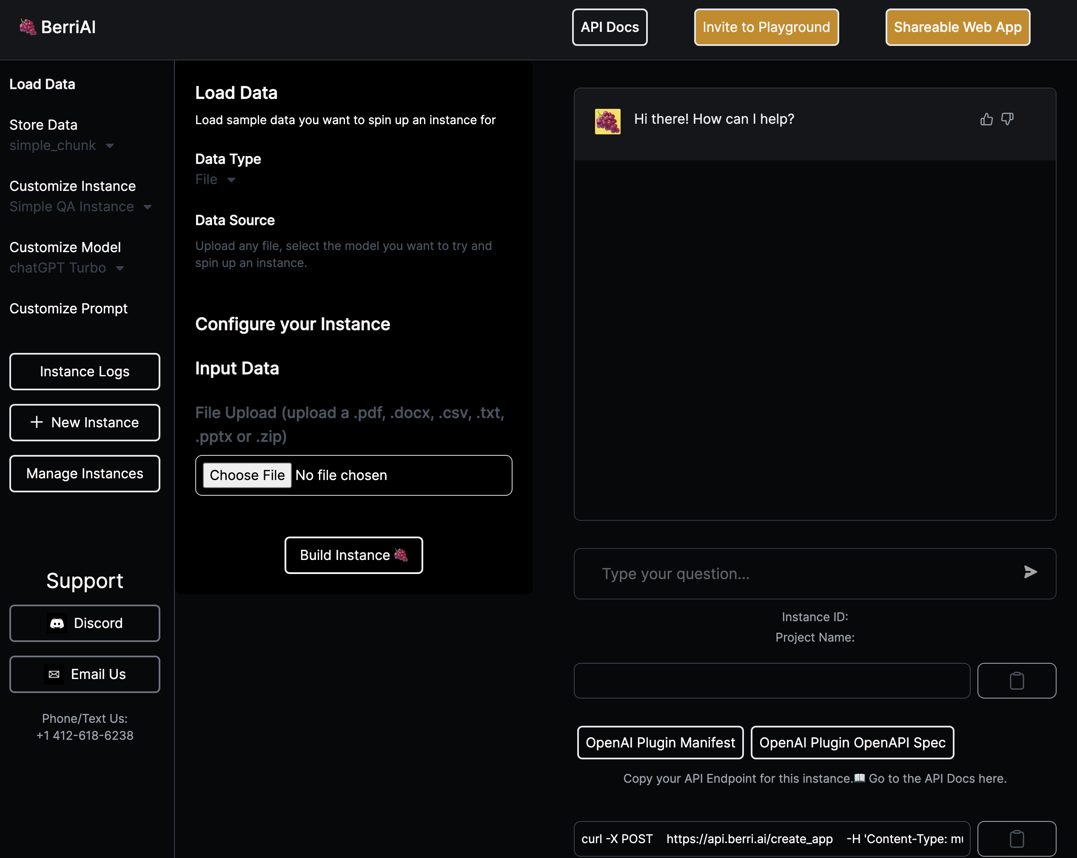
Task: Select Store Data sidebar item
Action: pos(43,125)
